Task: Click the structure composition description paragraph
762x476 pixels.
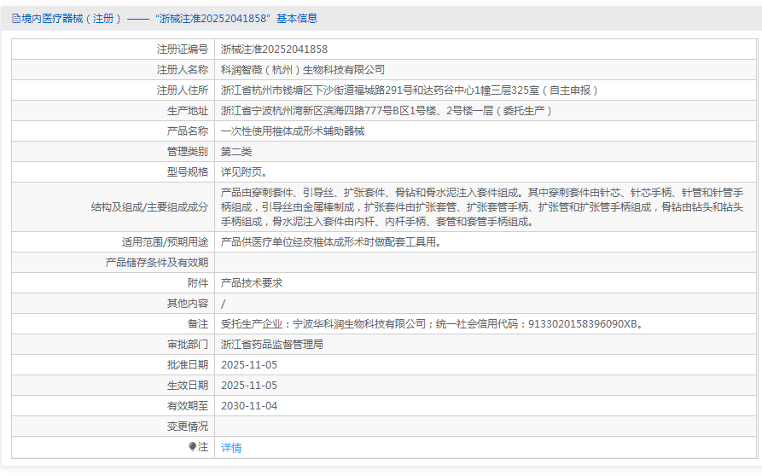Action: (x=482, y=207)
